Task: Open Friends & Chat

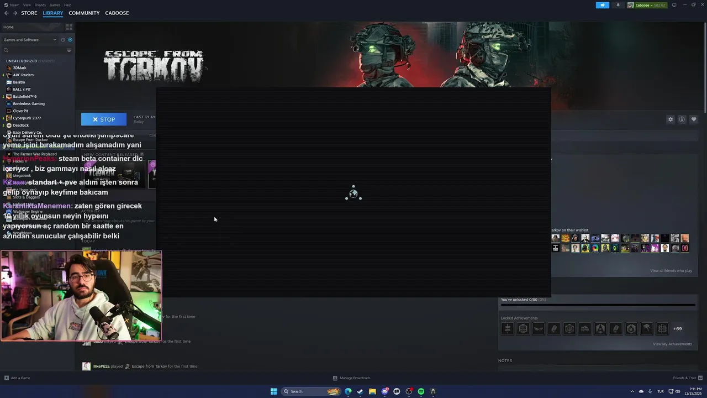Action: pos(687,378)
